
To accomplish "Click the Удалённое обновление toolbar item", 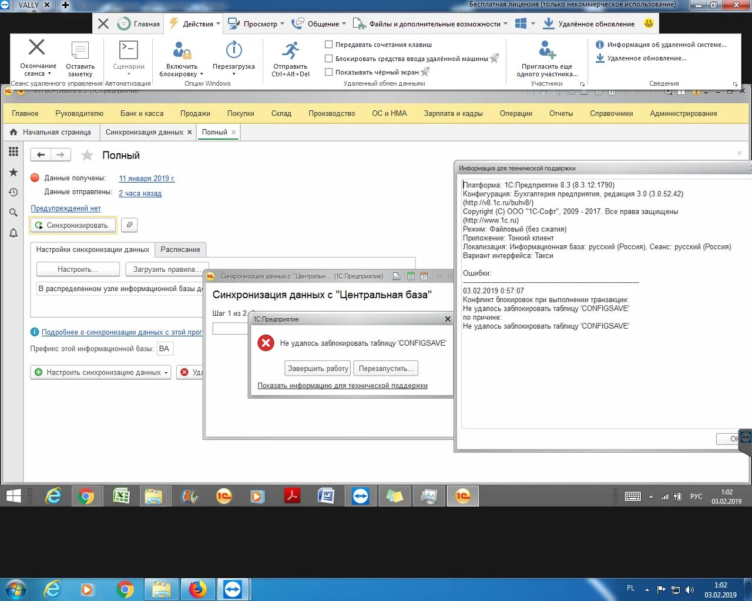I will (589, 23).
